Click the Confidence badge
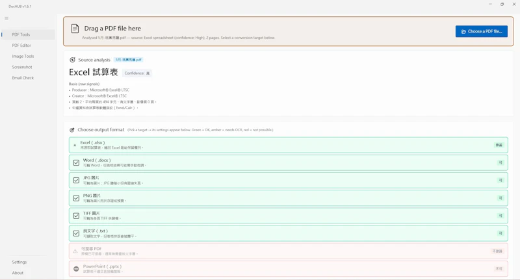Image resolution: width=520 pixels, height=280 pixels. [x=137, y=73]
